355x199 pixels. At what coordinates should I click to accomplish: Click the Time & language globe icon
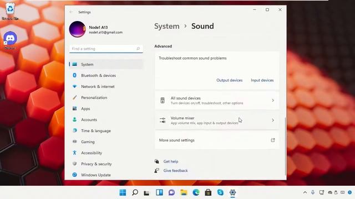74,130
